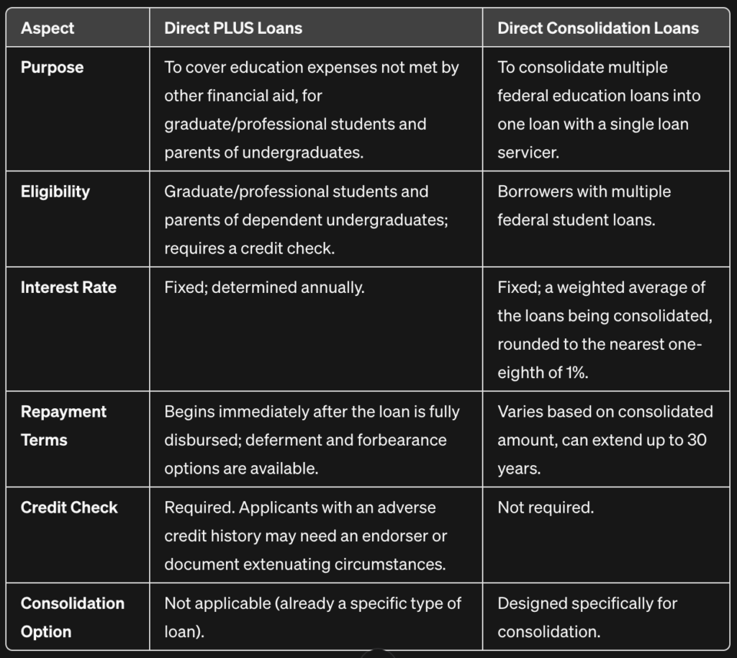Screen dimensions: 737x658
Task: Click the 'Not required.' credit check cell
Action: point(606,535)
